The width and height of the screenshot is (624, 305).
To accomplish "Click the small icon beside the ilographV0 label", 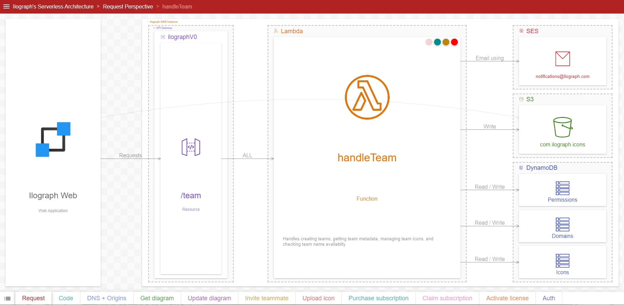I will (x=163, y=37).
